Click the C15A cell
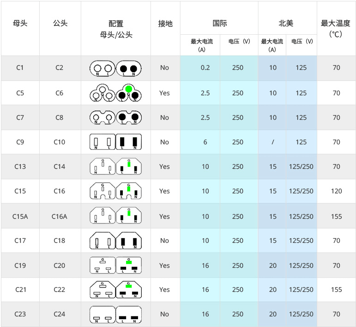This screenshot has height=327, width=356. [x=20, y=216]
